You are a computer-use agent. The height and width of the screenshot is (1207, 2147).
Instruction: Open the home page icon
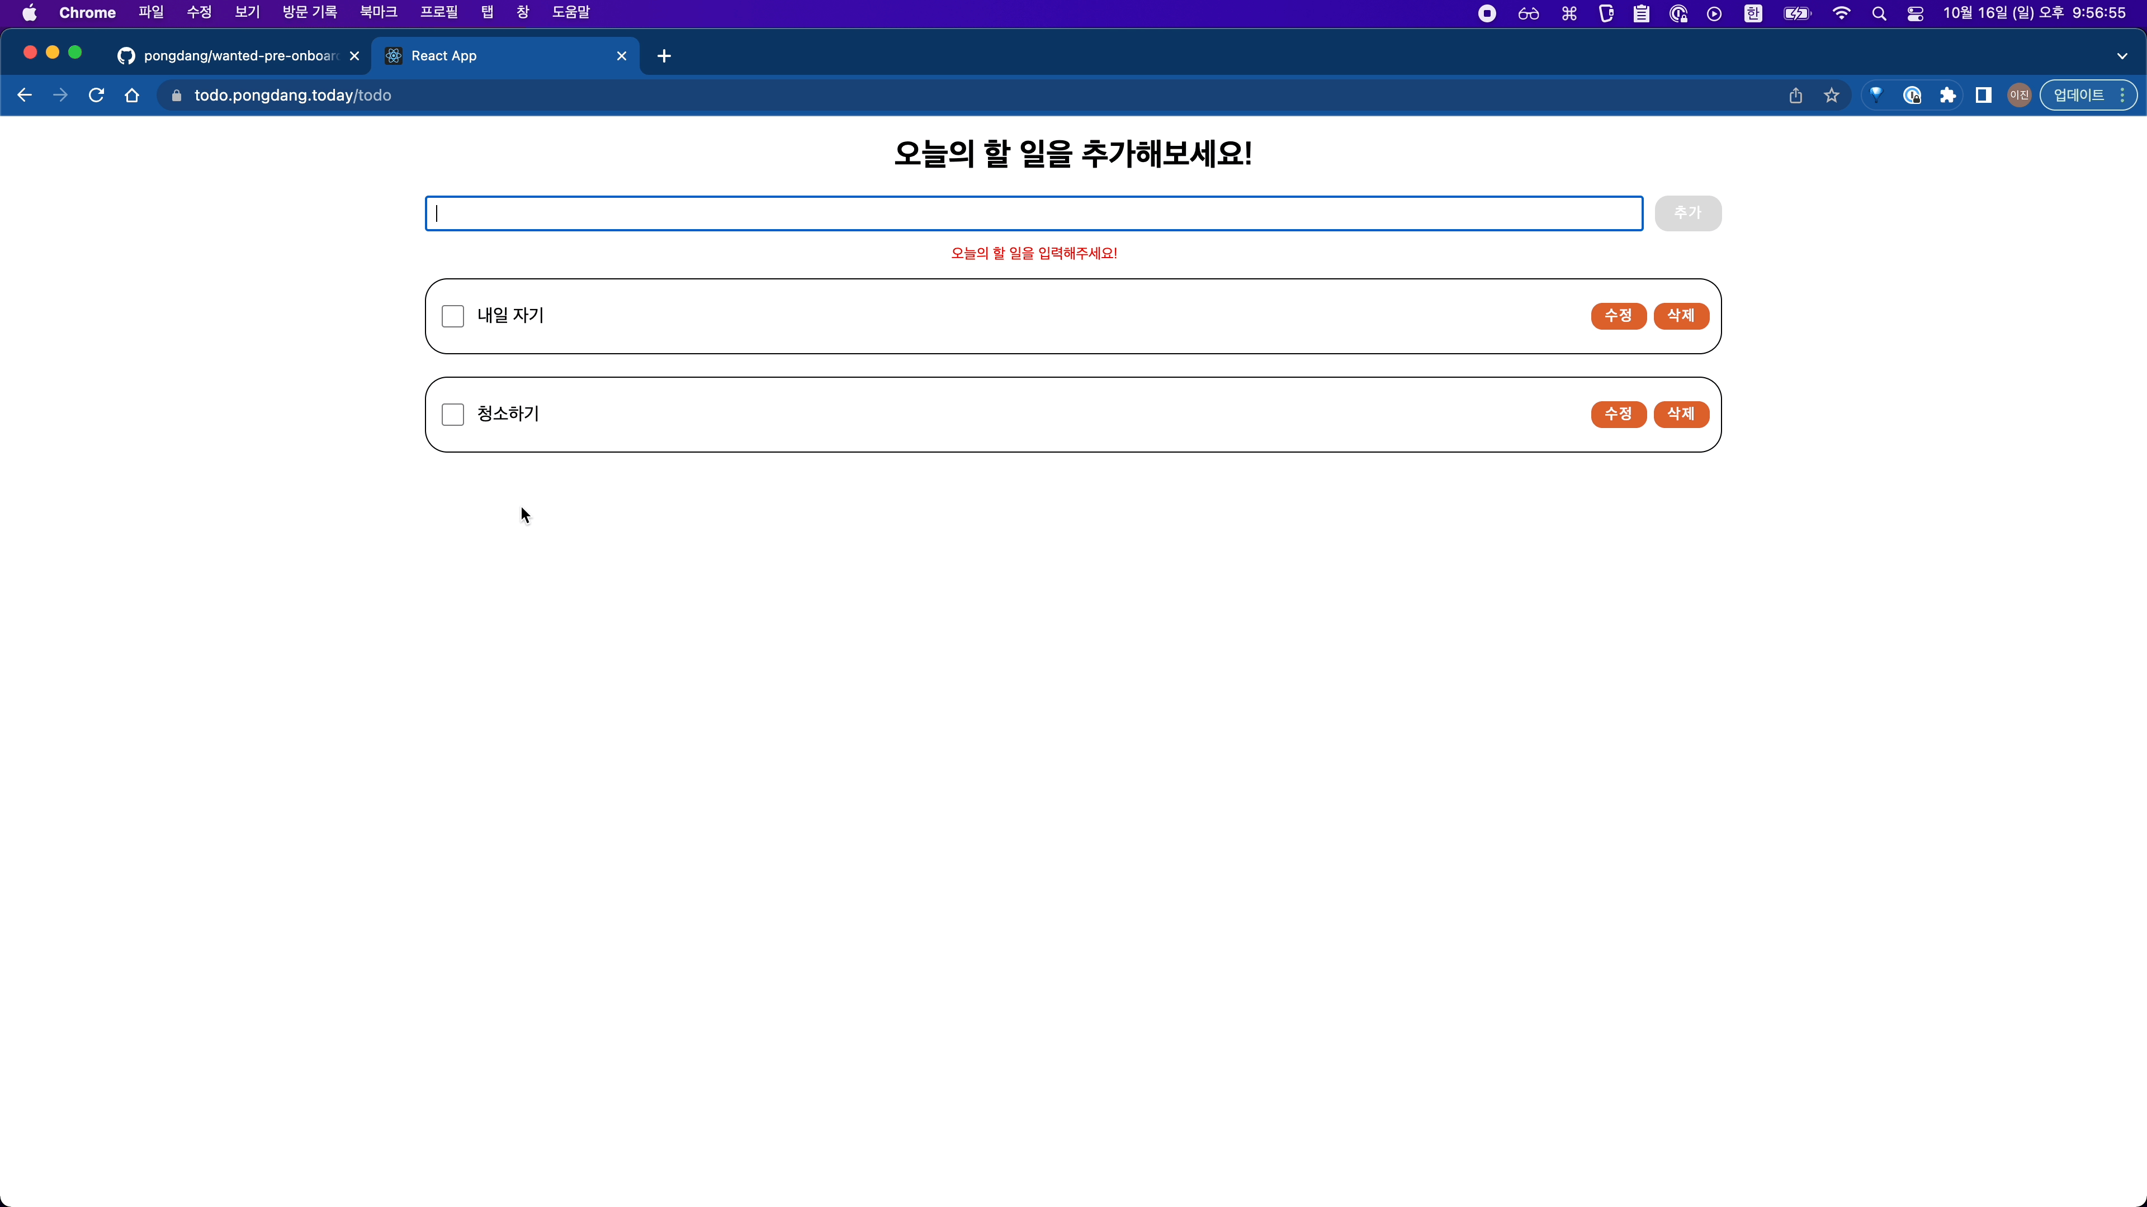pyautogui.click(x=132, y=95)
